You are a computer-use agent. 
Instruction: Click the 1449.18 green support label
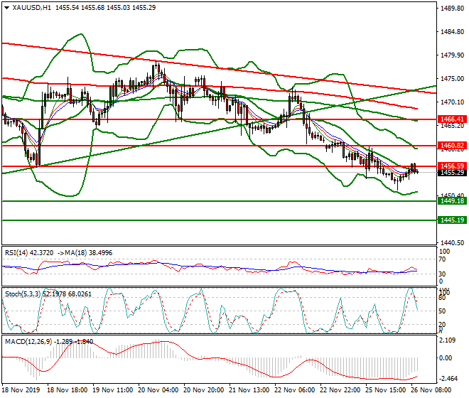(452, 201)
